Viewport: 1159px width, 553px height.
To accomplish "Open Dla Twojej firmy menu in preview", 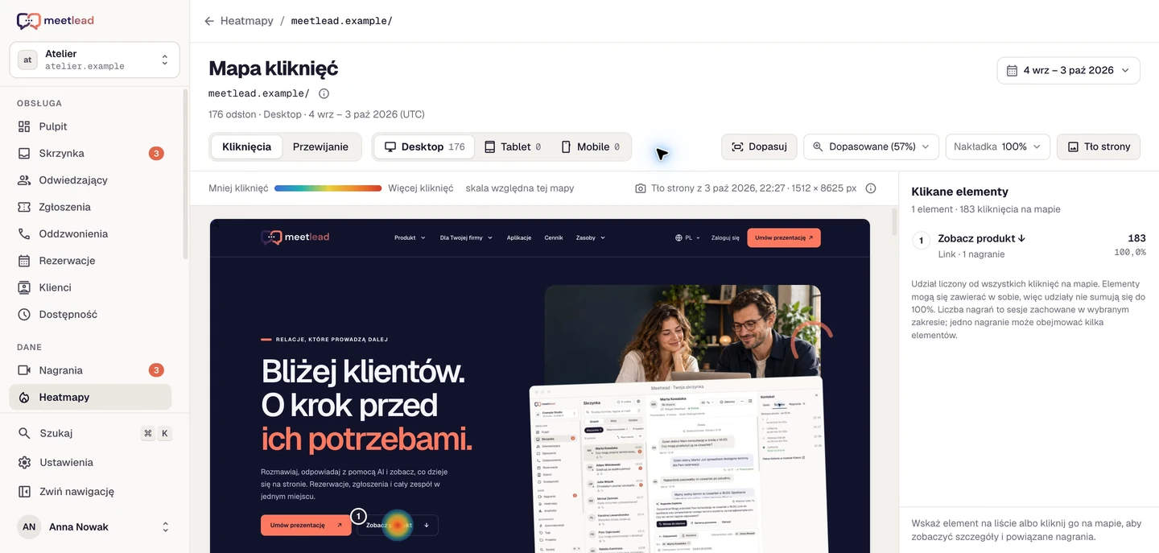I will click(466, 237).
